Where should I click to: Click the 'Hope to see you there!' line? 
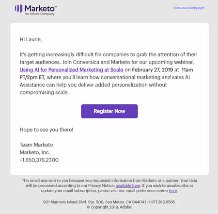coord(47,130)
